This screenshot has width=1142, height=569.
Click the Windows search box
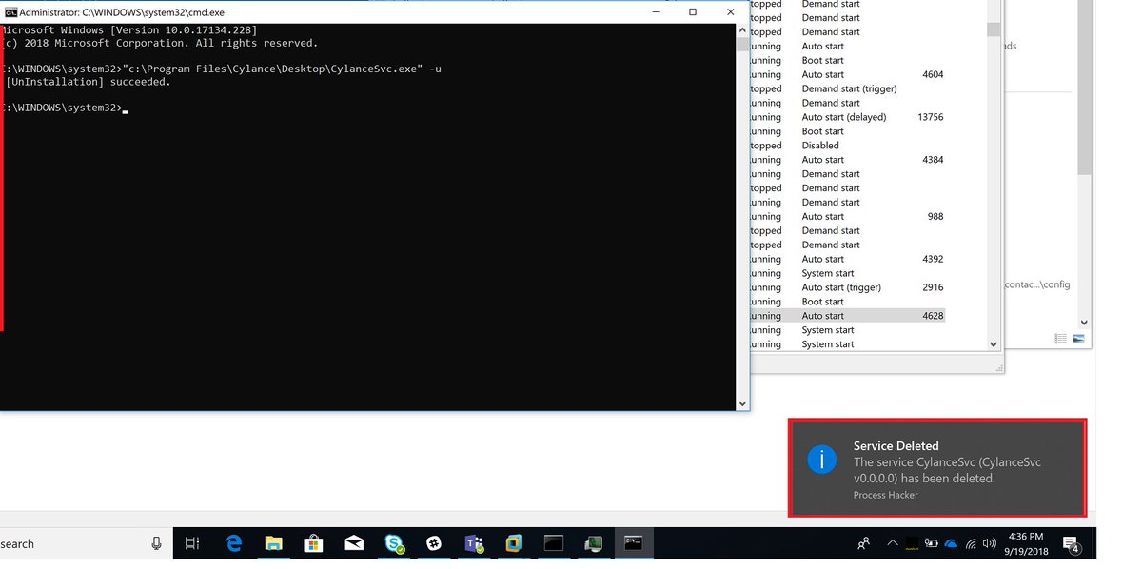point(84,543)
